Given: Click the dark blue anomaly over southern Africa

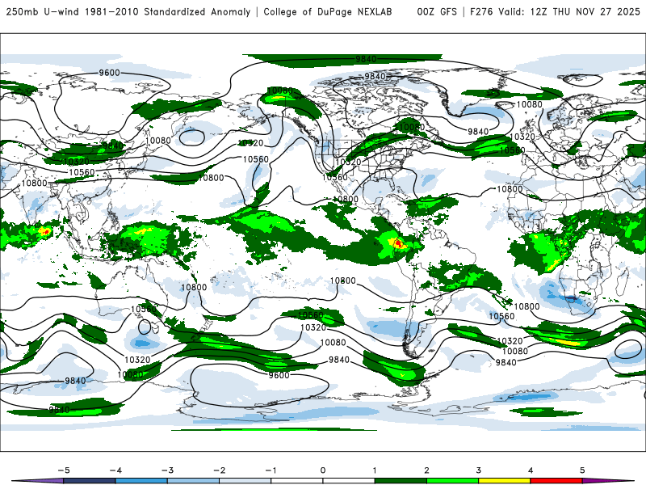Looking at the screenshot, I should tap(572, 297).
